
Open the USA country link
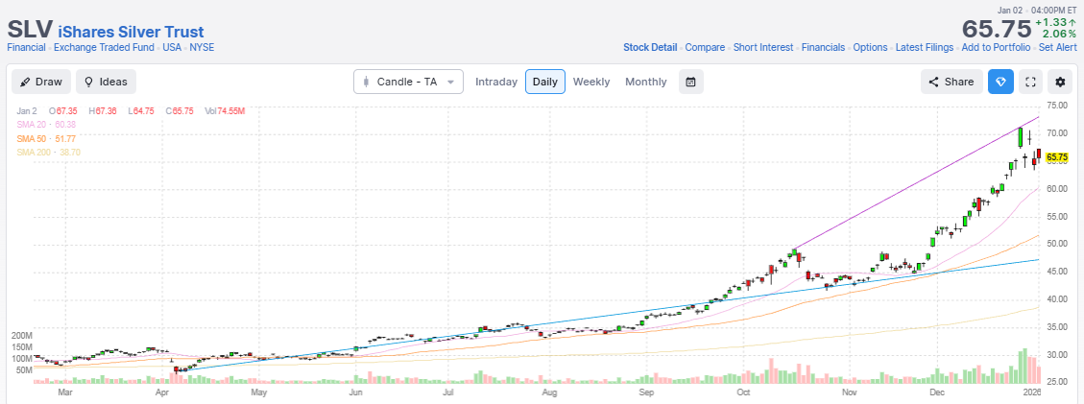[173, 48]
